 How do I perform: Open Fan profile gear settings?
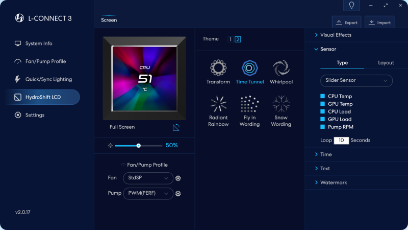pos(178,178)
